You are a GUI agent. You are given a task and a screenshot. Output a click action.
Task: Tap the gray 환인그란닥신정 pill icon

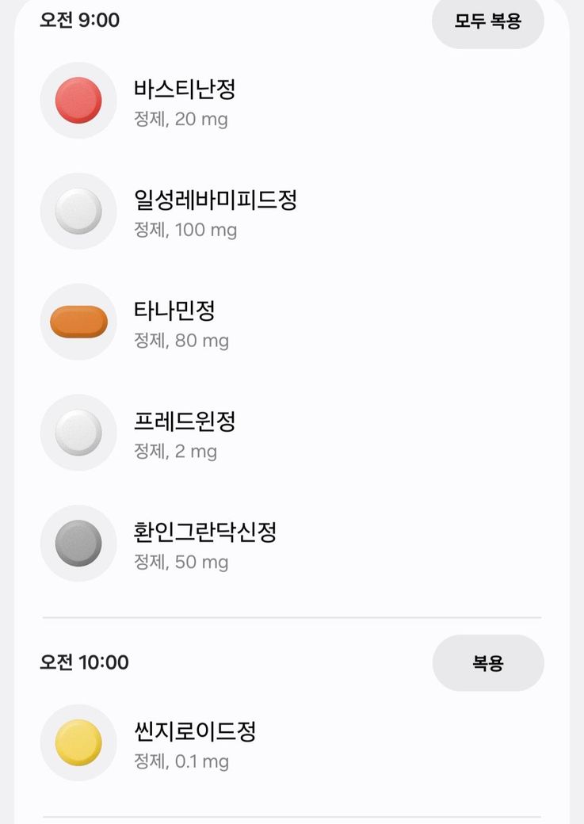tap(78, 544)
